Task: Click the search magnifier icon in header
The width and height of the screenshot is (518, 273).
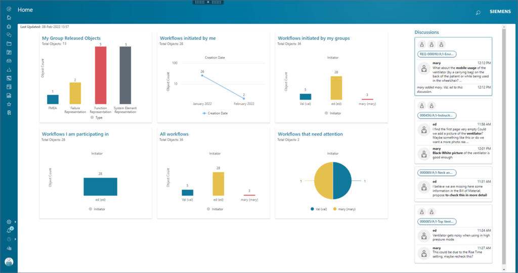Action: pos(478,13)
